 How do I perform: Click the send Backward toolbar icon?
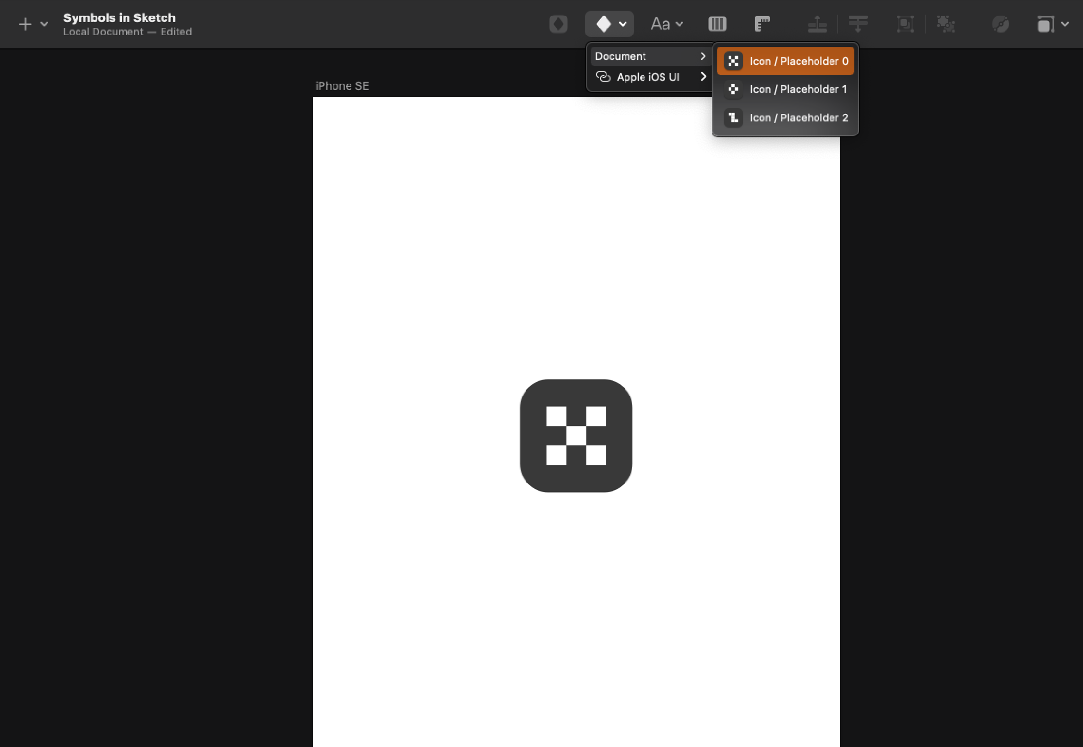pyautogui.click(x=858, y=24)
